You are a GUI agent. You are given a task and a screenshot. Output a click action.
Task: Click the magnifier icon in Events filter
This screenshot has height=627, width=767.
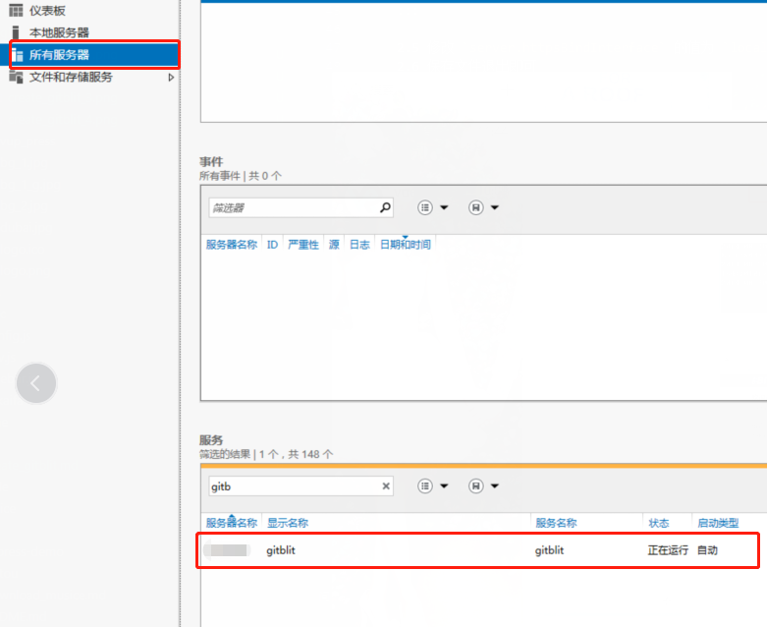[x=385, y=207]
